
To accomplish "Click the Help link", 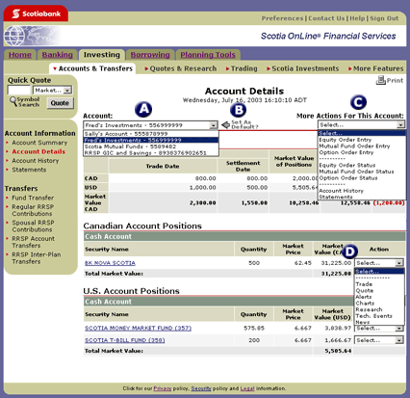I will [x=357, y=18].
